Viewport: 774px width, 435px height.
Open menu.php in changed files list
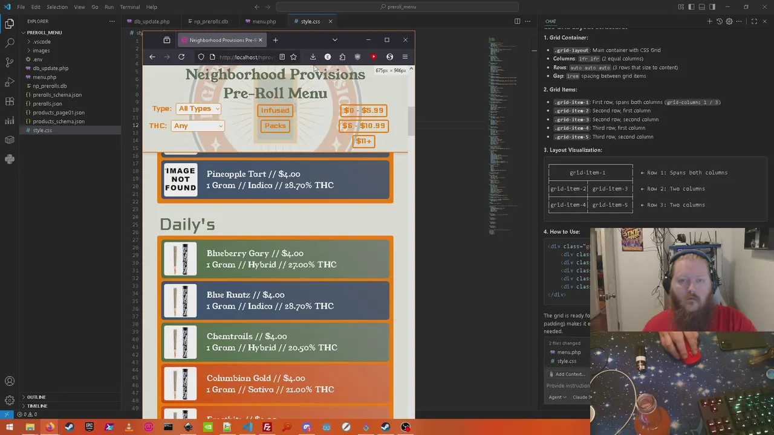(569, 352)
